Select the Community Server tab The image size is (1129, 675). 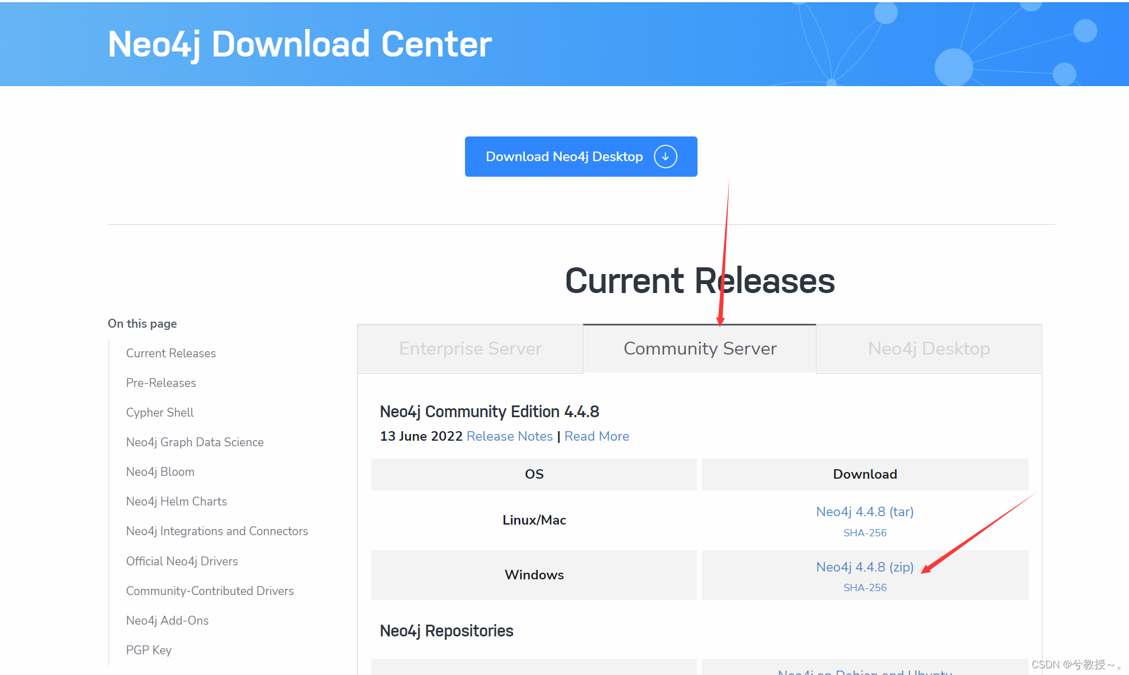(700, 348)
